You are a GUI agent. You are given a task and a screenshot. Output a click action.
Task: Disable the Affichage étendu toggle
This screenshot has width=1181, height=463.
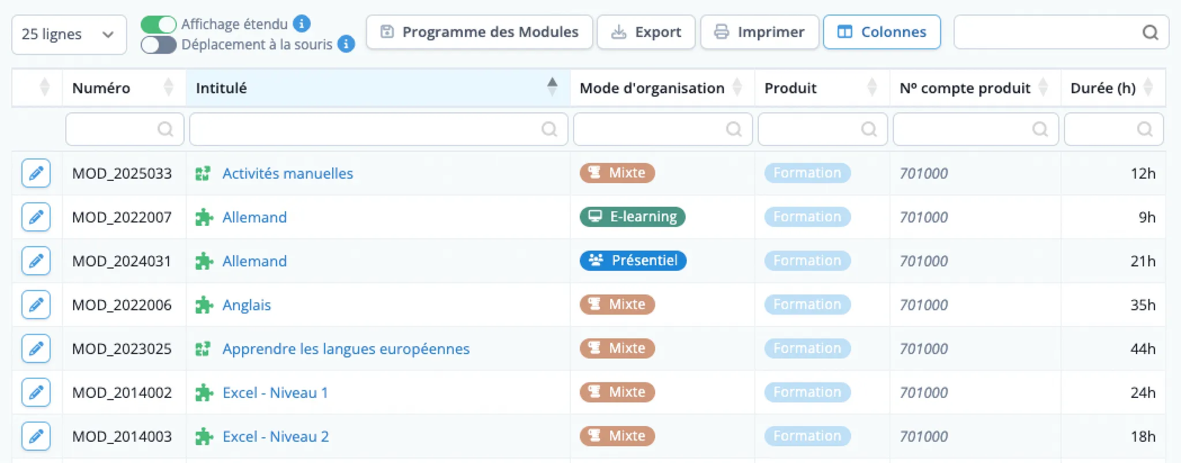159,24
